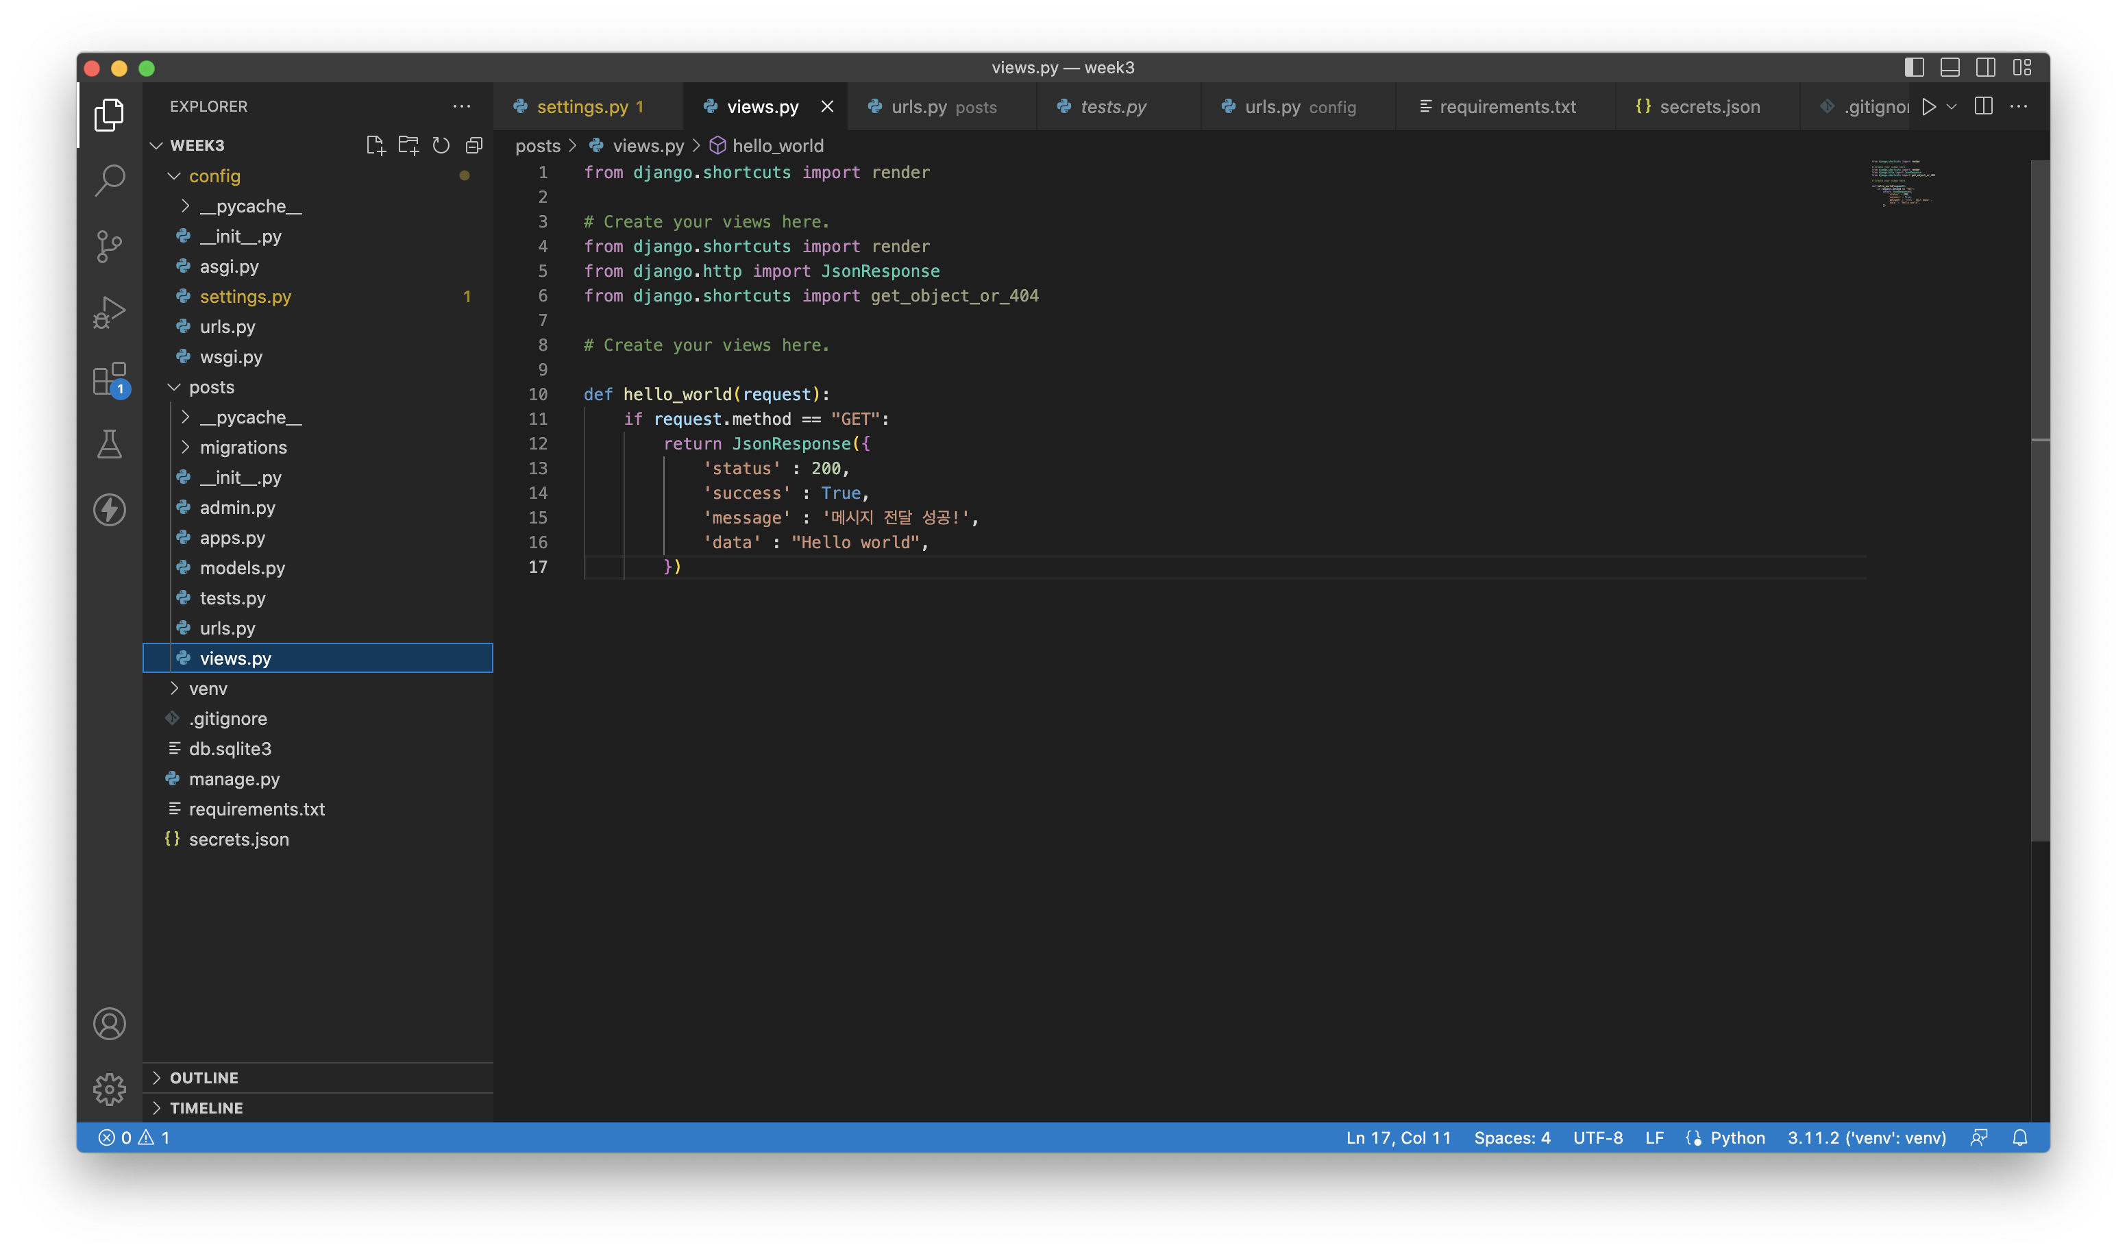Click Spaces: 4 indentation setting
Viewport: 2127px width, 1254px height.
1512,1138
